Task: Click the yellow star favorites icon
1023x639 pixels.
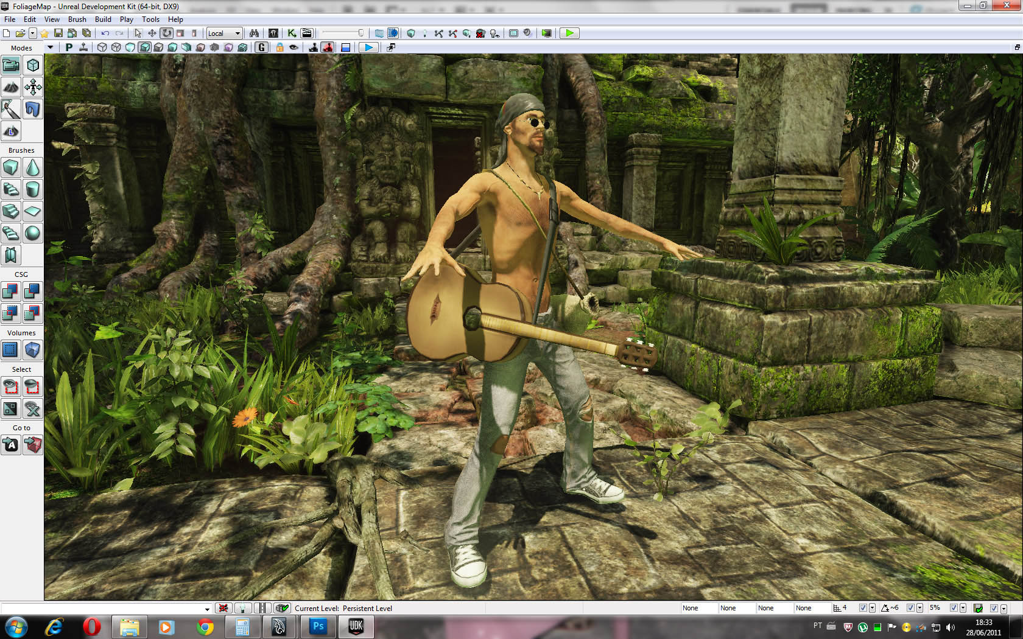Action: (44, 33)
